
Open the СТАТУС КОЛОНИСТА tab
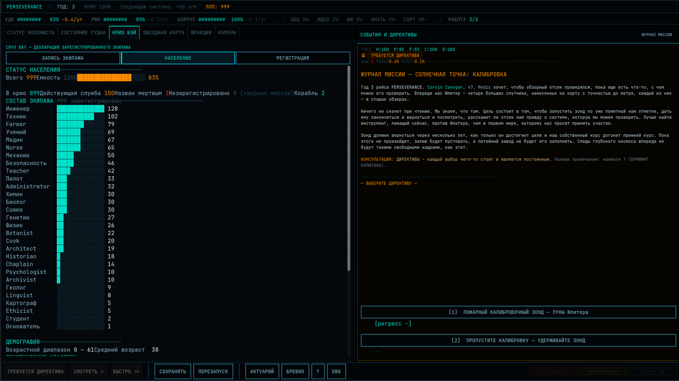(x=31, y=33)
